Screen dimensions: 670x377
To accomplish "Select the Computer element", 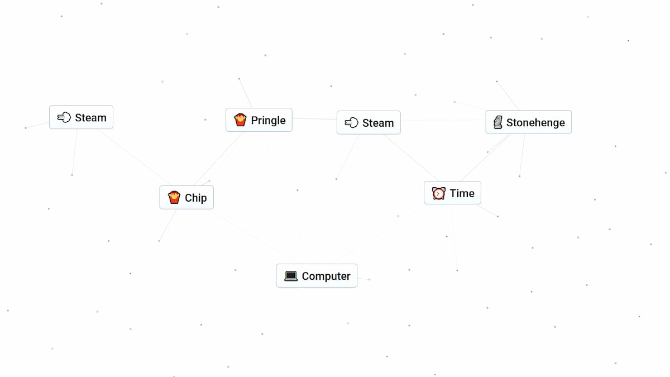I will (317, 275).
